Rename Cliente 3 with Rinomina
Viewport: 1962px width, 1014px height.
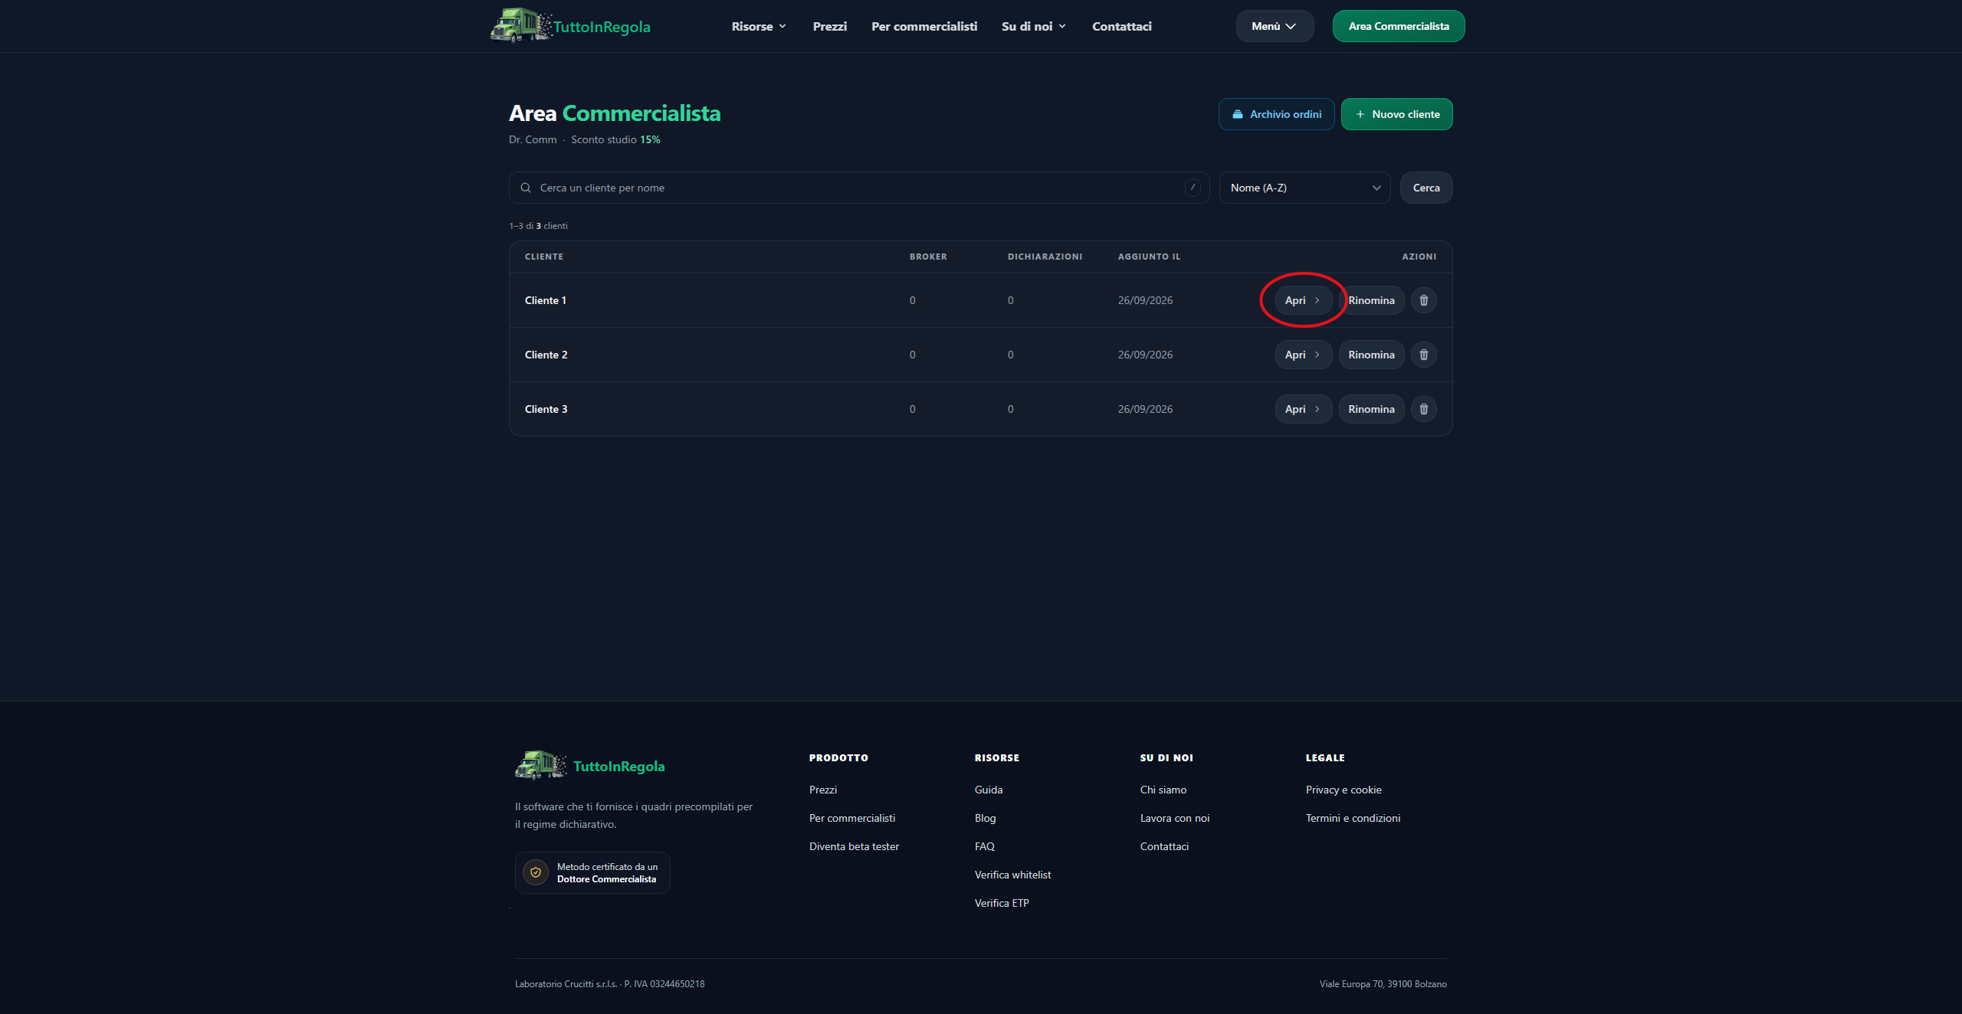1371,409
